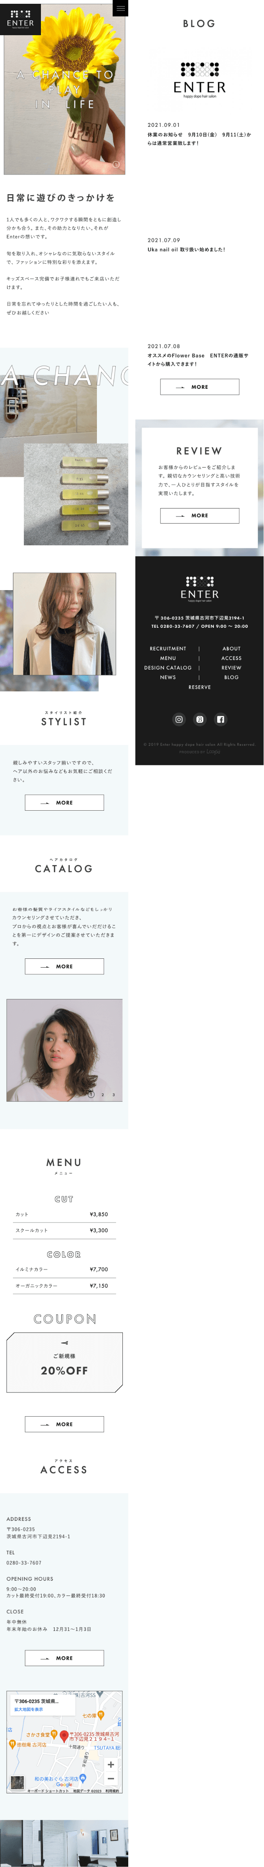Click MORE button in REVIEW section
This screenshot has width=264, height=1867.
point(200,515)
